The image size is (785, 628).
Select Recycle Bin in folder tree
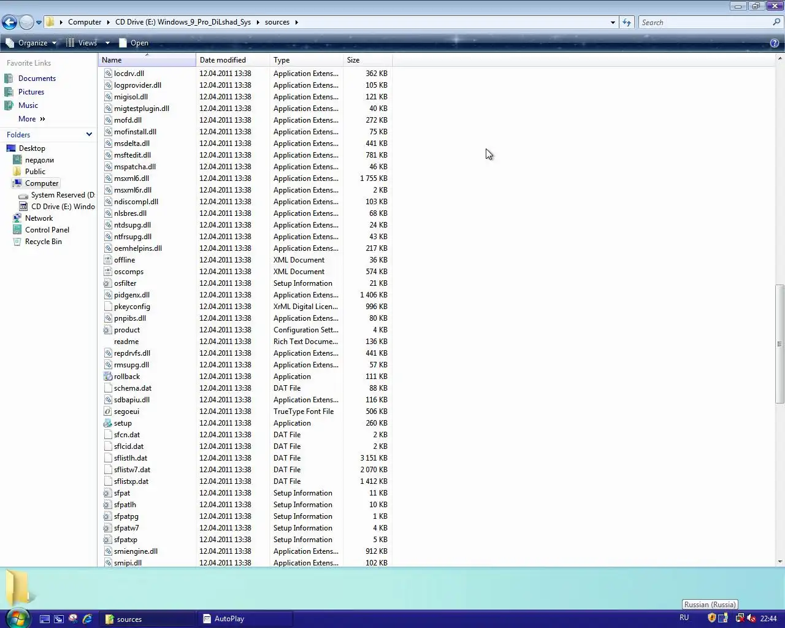click(43, 242)
